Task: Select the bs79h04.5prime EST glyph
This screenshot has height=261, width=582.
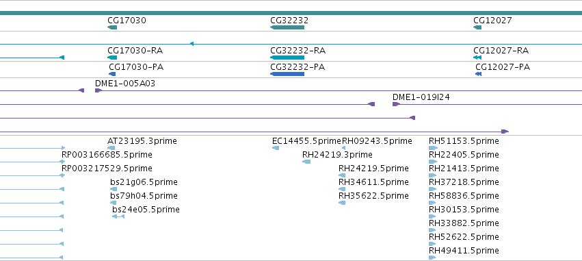Action: (114, 203)
